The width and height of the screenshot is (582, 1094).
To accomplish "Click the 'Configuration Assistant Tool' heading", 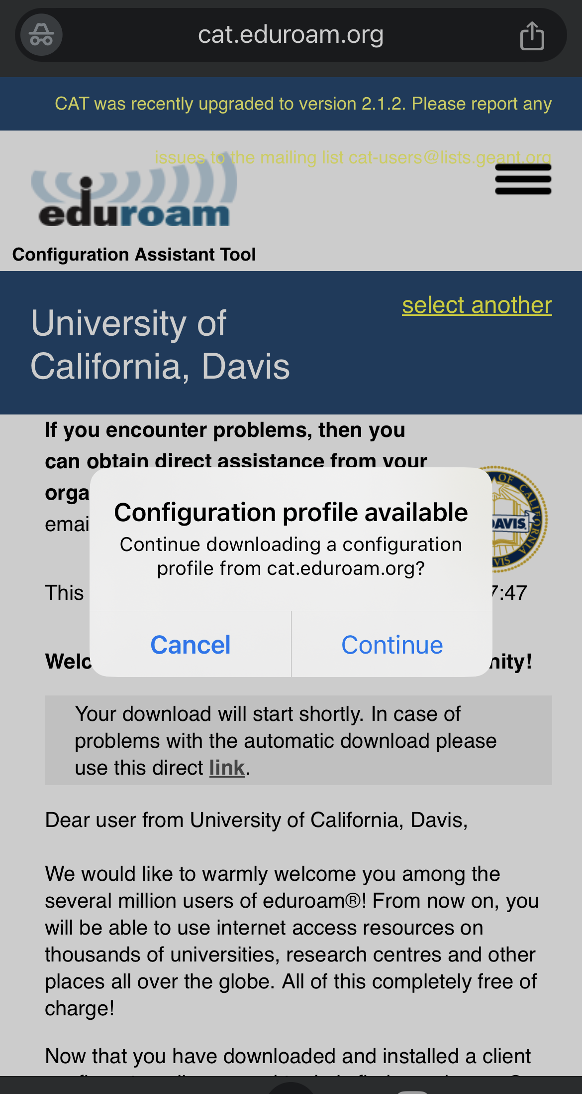I will 134,255.
